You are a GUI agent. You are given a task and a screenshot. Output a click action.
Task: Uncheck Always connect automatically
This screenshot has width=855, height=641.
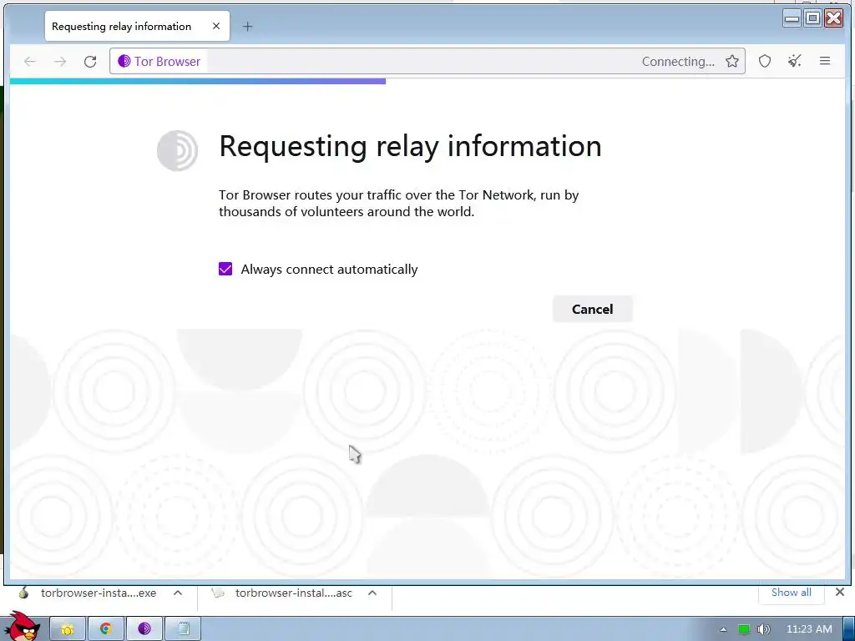point(225,269)
